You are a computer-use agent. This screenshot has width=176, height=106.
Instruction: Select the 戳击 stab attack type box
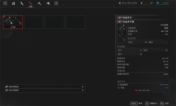click(158, 42)
